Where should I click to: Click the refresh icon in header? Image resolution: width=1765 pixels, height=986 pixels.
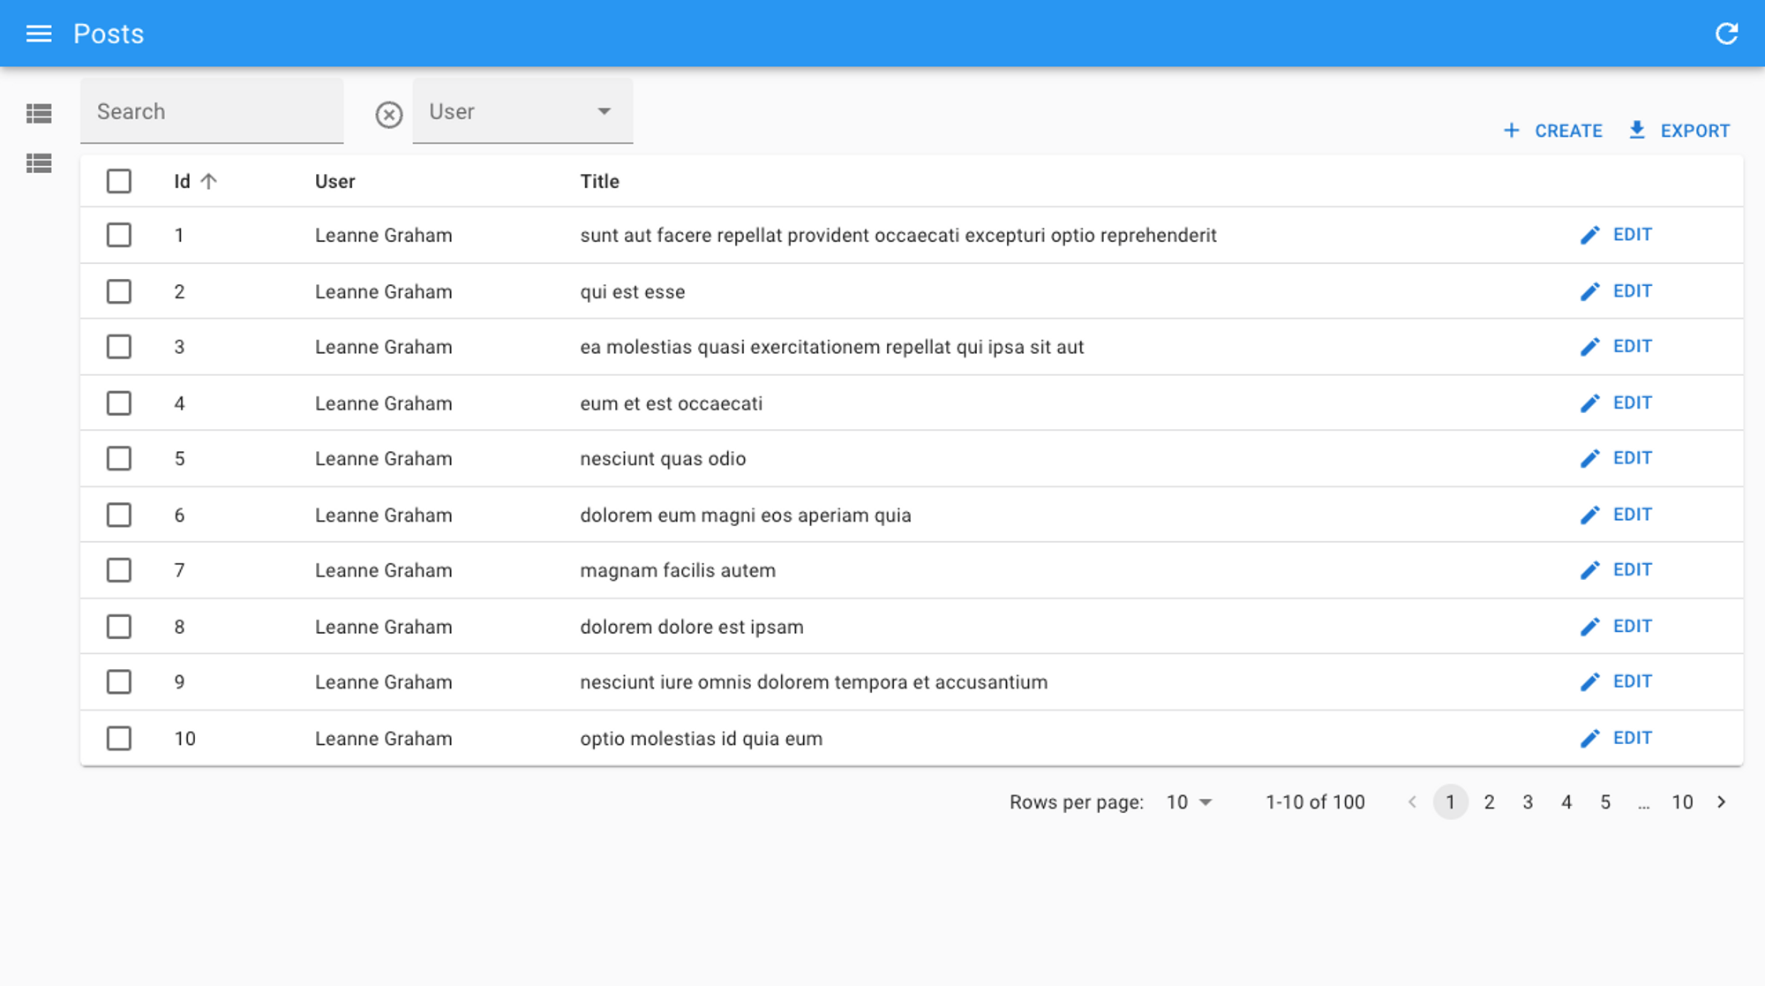click(x=1726, y=34)
